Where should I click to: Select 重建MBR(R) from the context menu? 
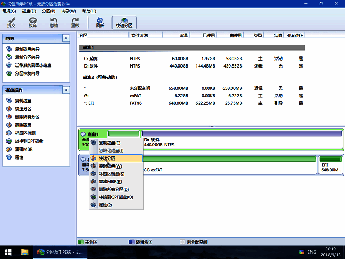point(110,182)
